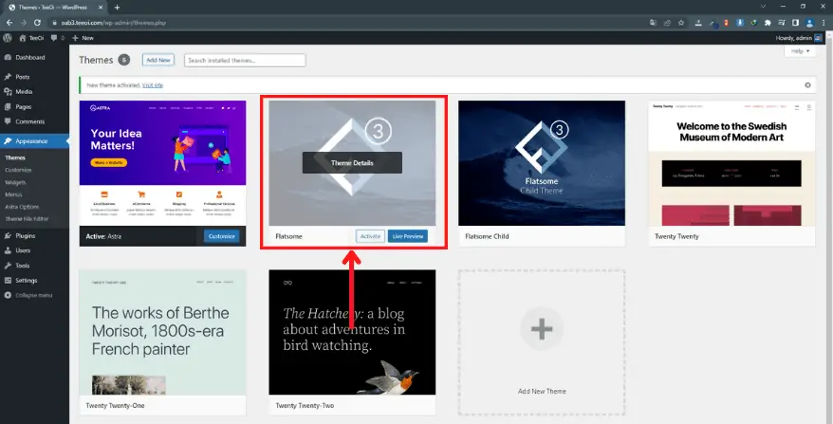This screenshot has width=833, height=424.
Task: Customize the active Astra theme
Action: click(x=221, y=236)
